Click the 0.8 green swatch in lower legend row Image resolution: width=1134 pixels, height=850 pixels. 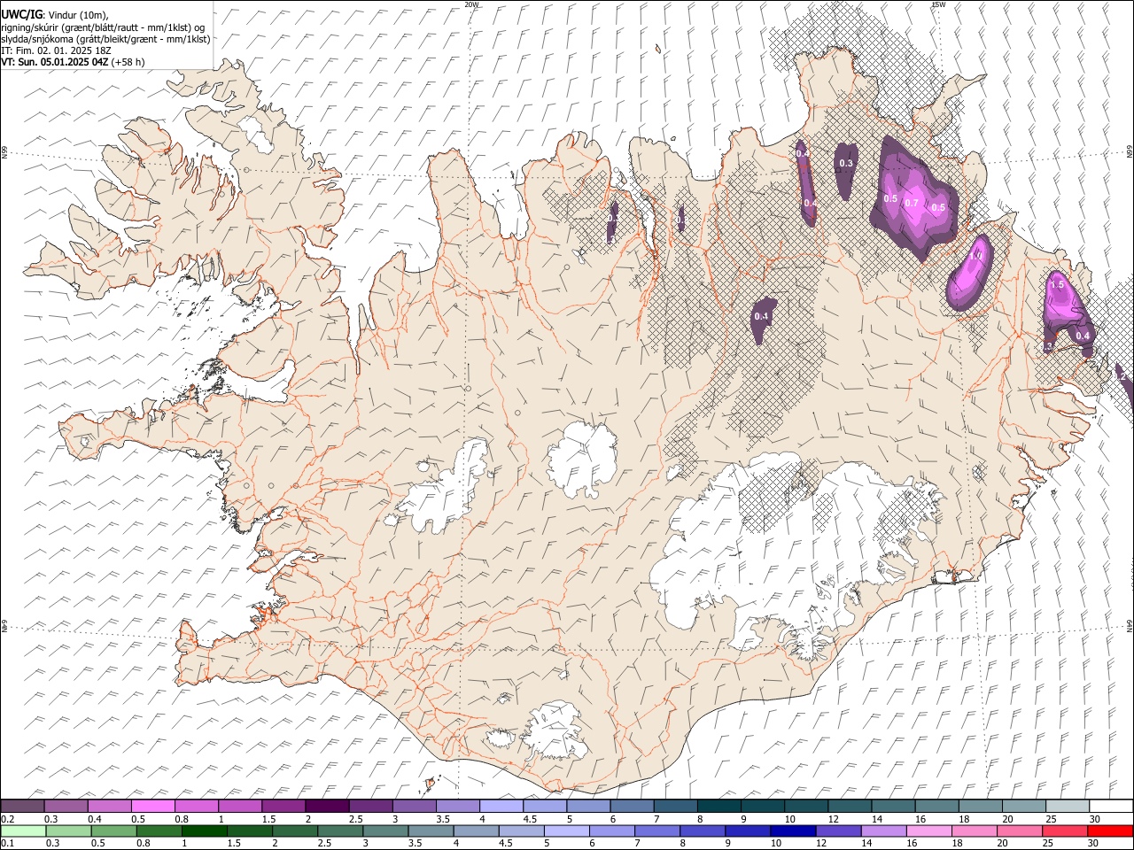[159, 831]
